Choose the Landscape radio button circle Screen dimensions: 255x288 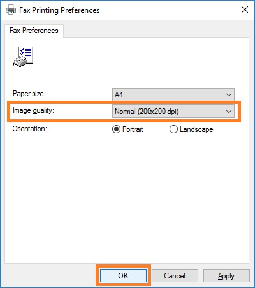point(173,129)
